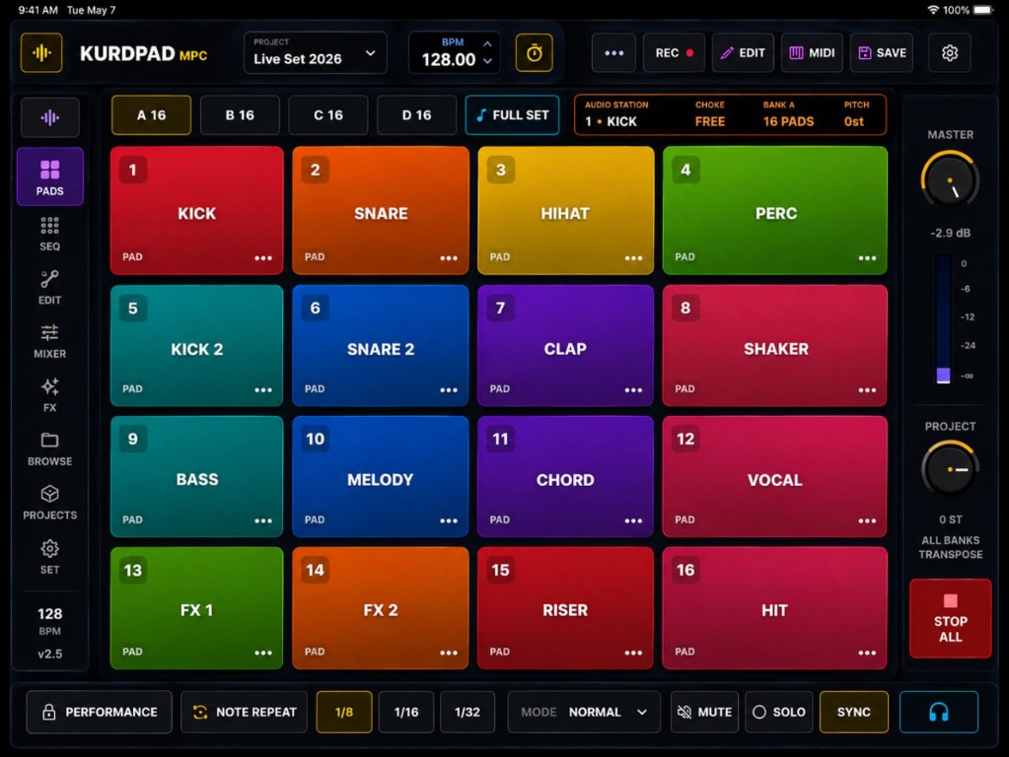1009x757 pixels.
Task: Click the headphones monitor button
Action: (939, 712)
